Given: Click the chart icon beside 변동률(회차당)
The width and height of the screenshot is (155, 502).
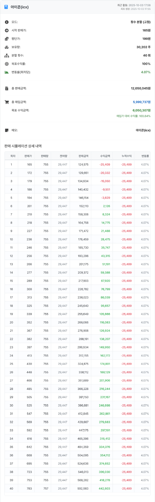Looking at the screenshot, I should click(x=6, y=72).
